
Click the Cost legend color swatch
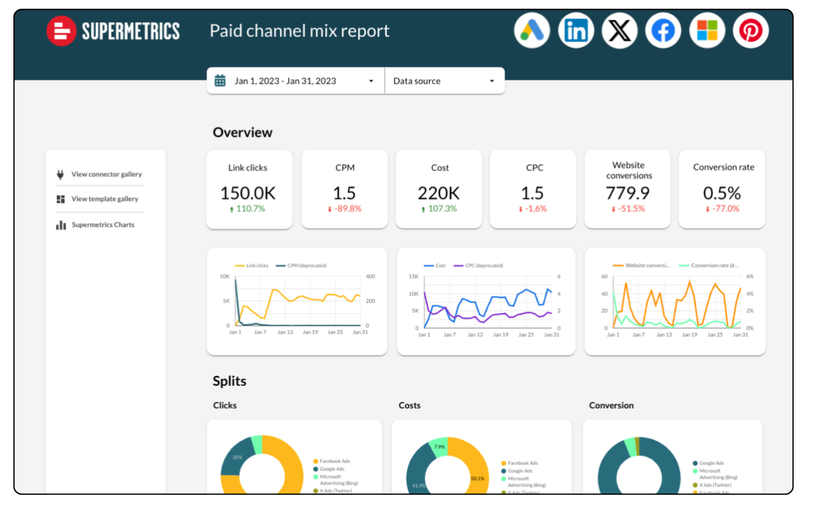429,266
